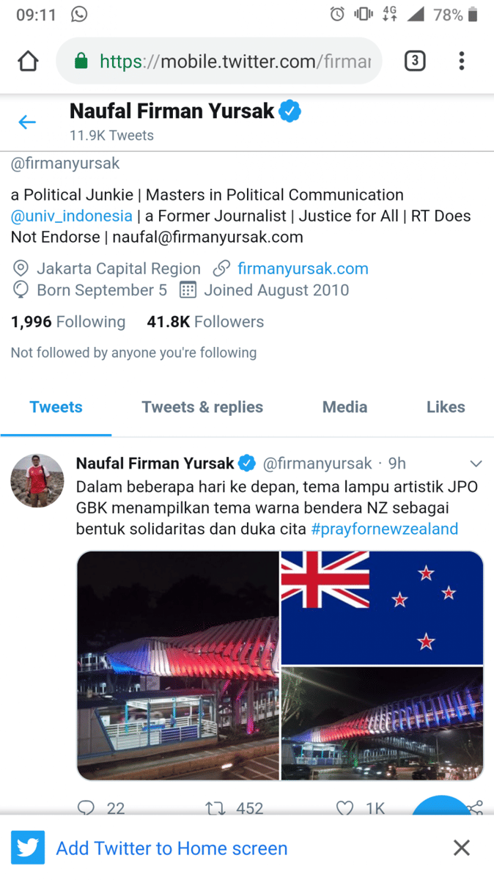Click the verified badge next to Naufal's name
The height and width of the screenshot is (880, 494).
(290, 112)
